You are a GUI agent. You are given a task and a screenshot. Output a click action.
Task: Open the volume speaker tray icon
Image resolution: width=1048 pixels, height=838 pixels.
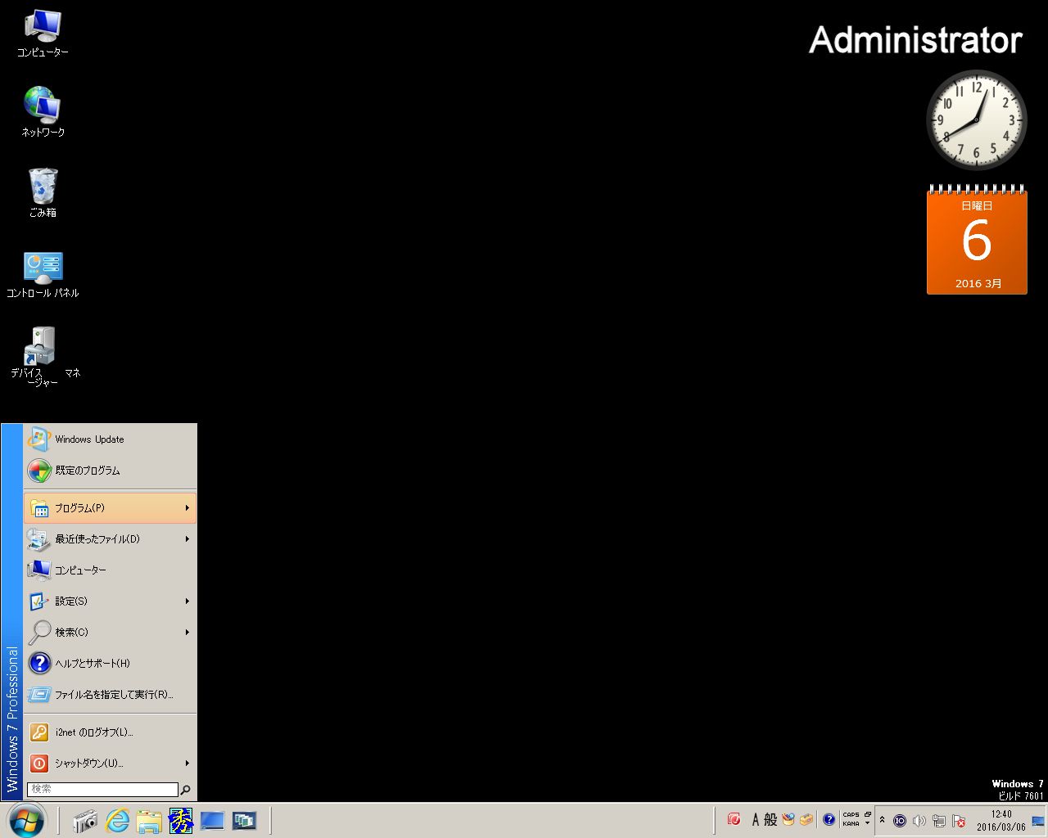tap(919, 821)
